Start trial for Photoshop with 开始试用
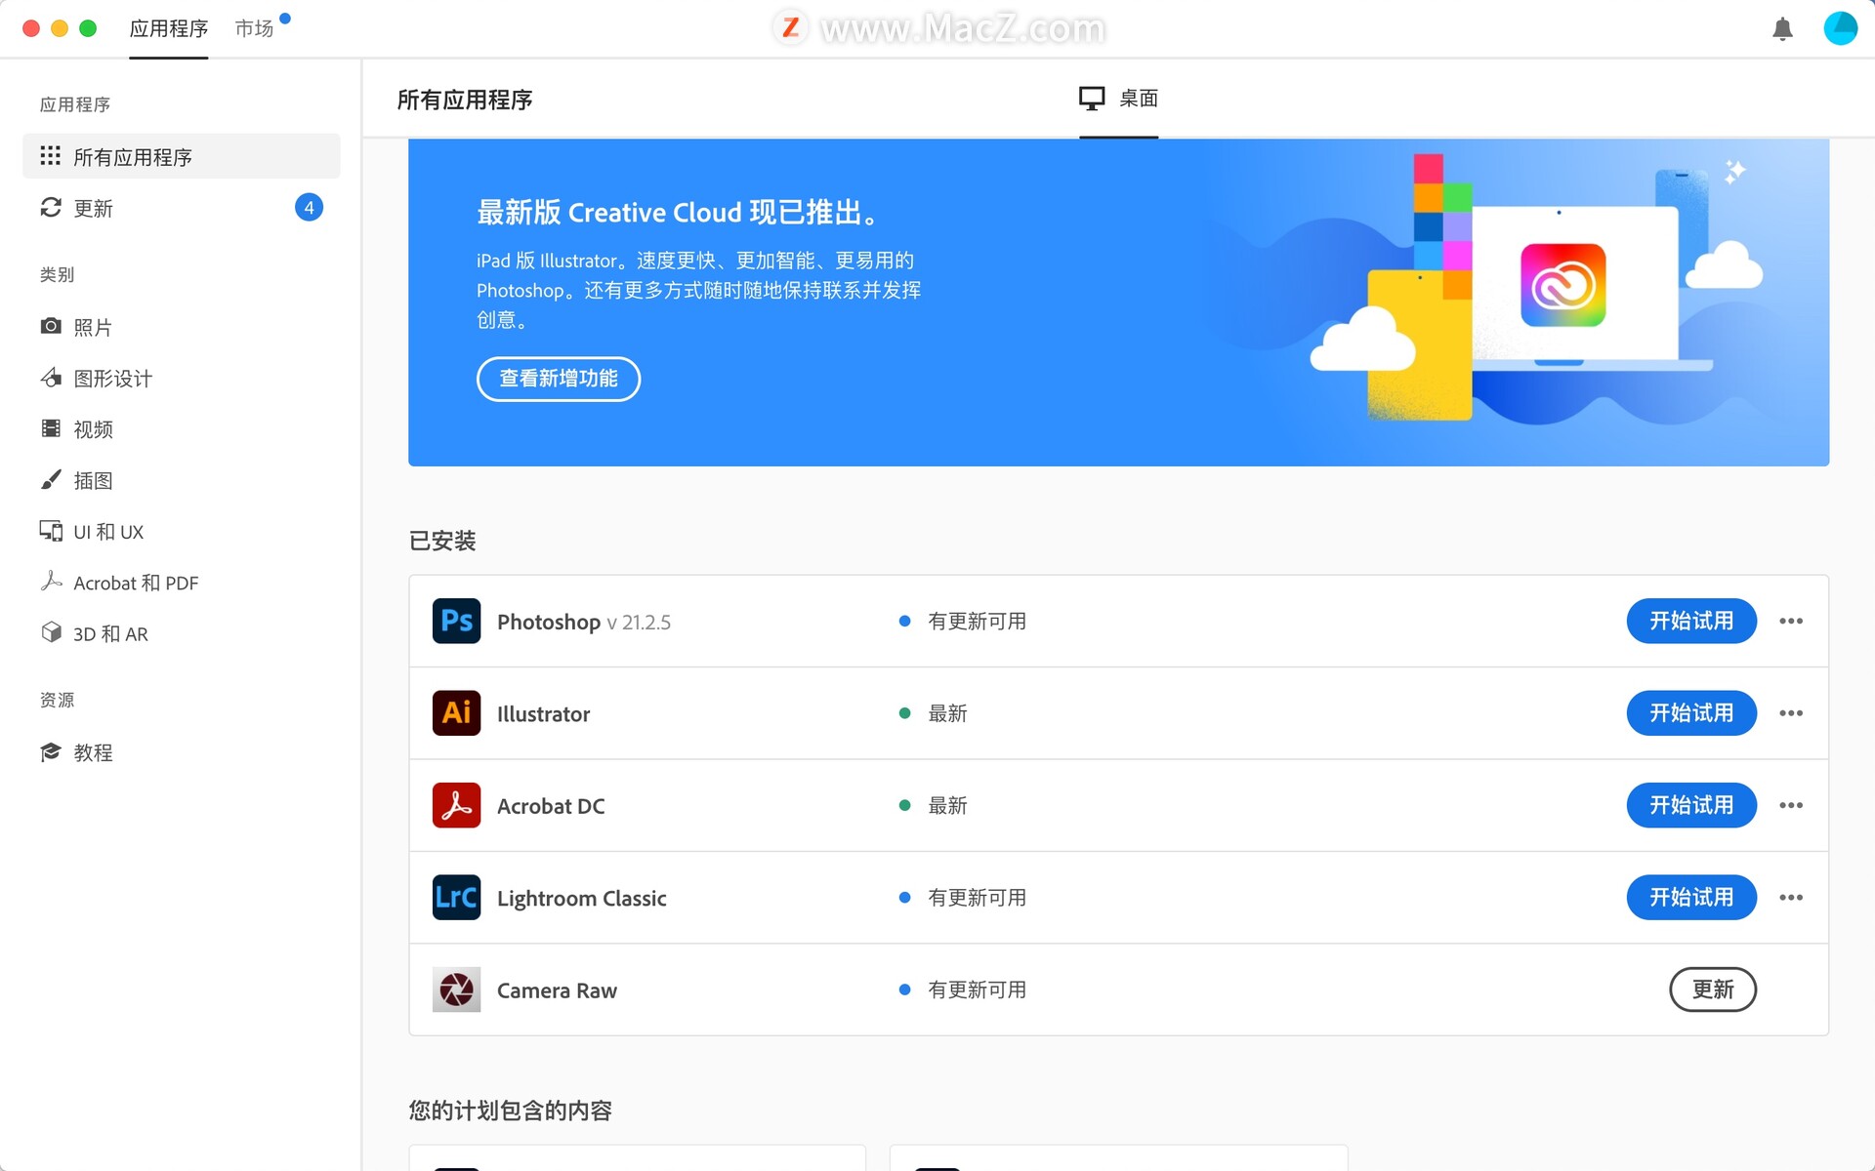 1690,621
